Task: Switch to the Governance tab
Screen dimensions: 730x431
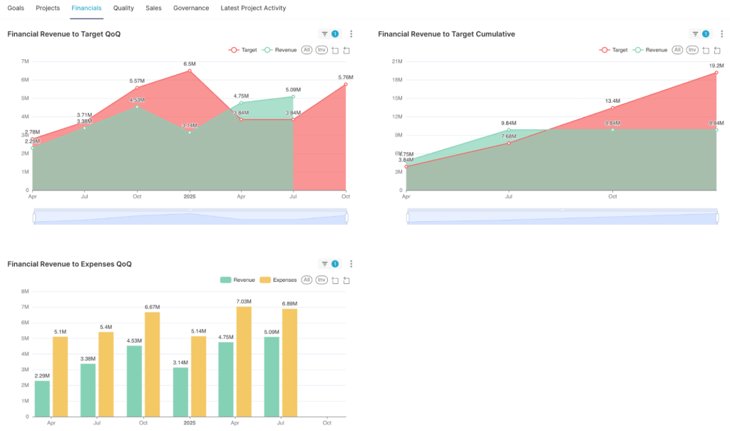Action: click(191, 8)
